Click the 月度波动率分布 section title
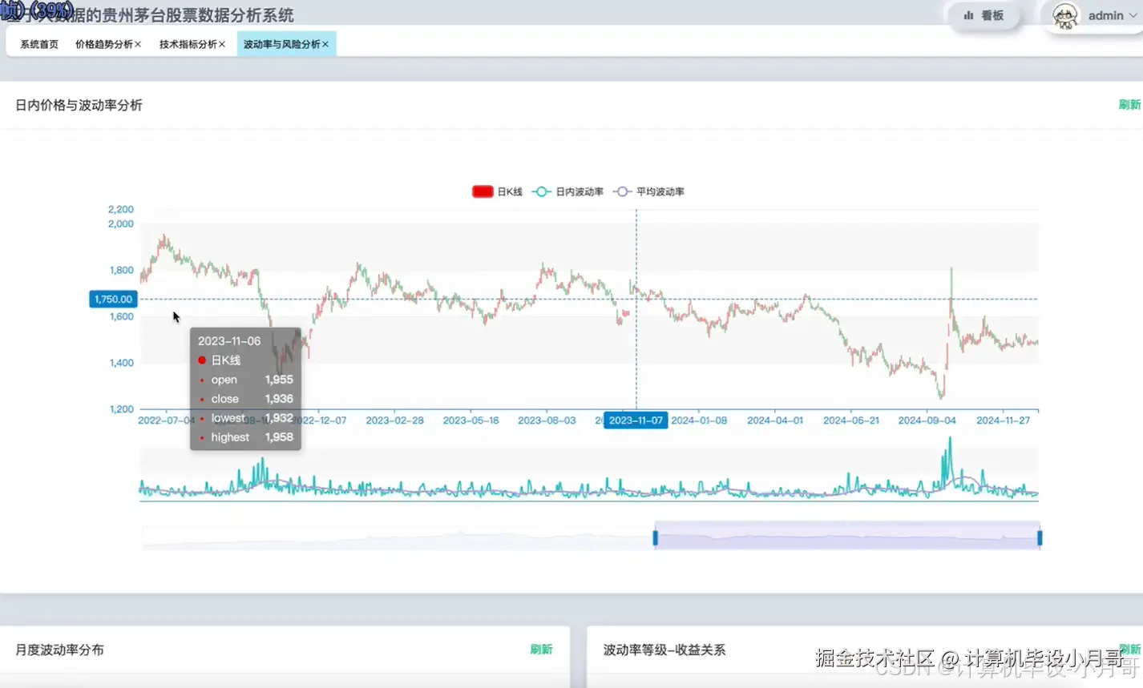Image resolution: width=1143 pixels, height=688 pixels. tap(60, 650)
